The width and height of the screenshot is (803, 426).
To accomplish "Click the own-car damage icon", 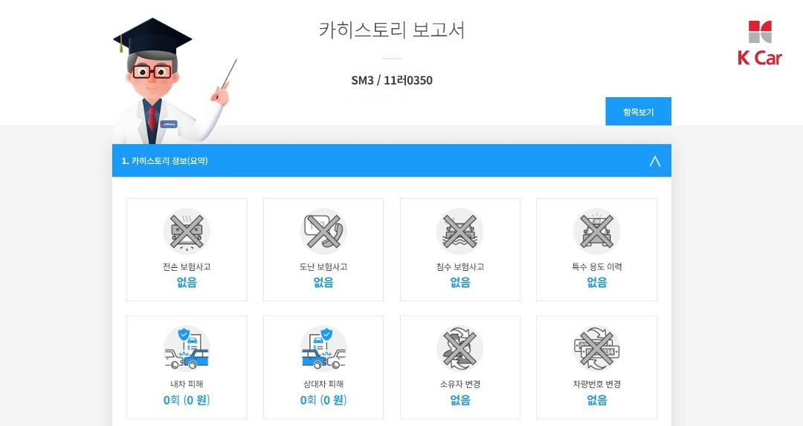I will (187, 349).
